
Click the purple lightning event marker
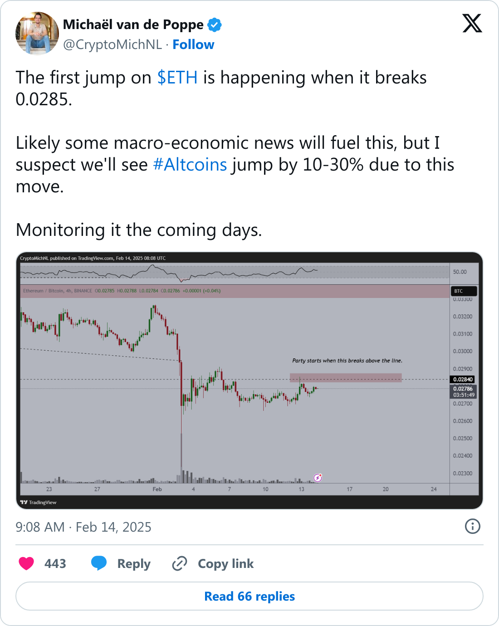[x=318, y=477]
